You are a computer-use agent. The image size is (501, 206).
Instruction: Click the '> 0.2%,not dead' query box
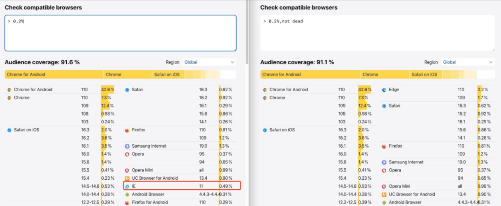pyautogui.click(x=378, y=33)
